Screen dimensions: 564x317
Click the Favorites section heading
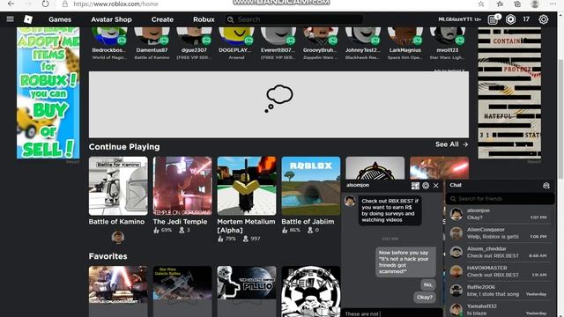pyautogui.click(x=108, y=256)
